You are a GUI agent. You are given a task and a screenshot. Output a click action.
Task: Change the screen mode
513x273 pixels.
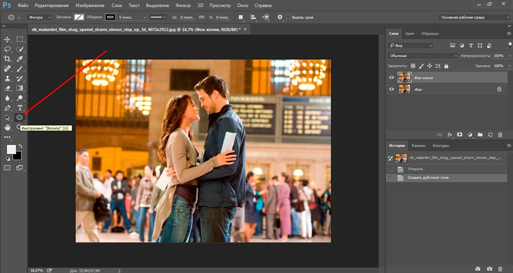19,168
